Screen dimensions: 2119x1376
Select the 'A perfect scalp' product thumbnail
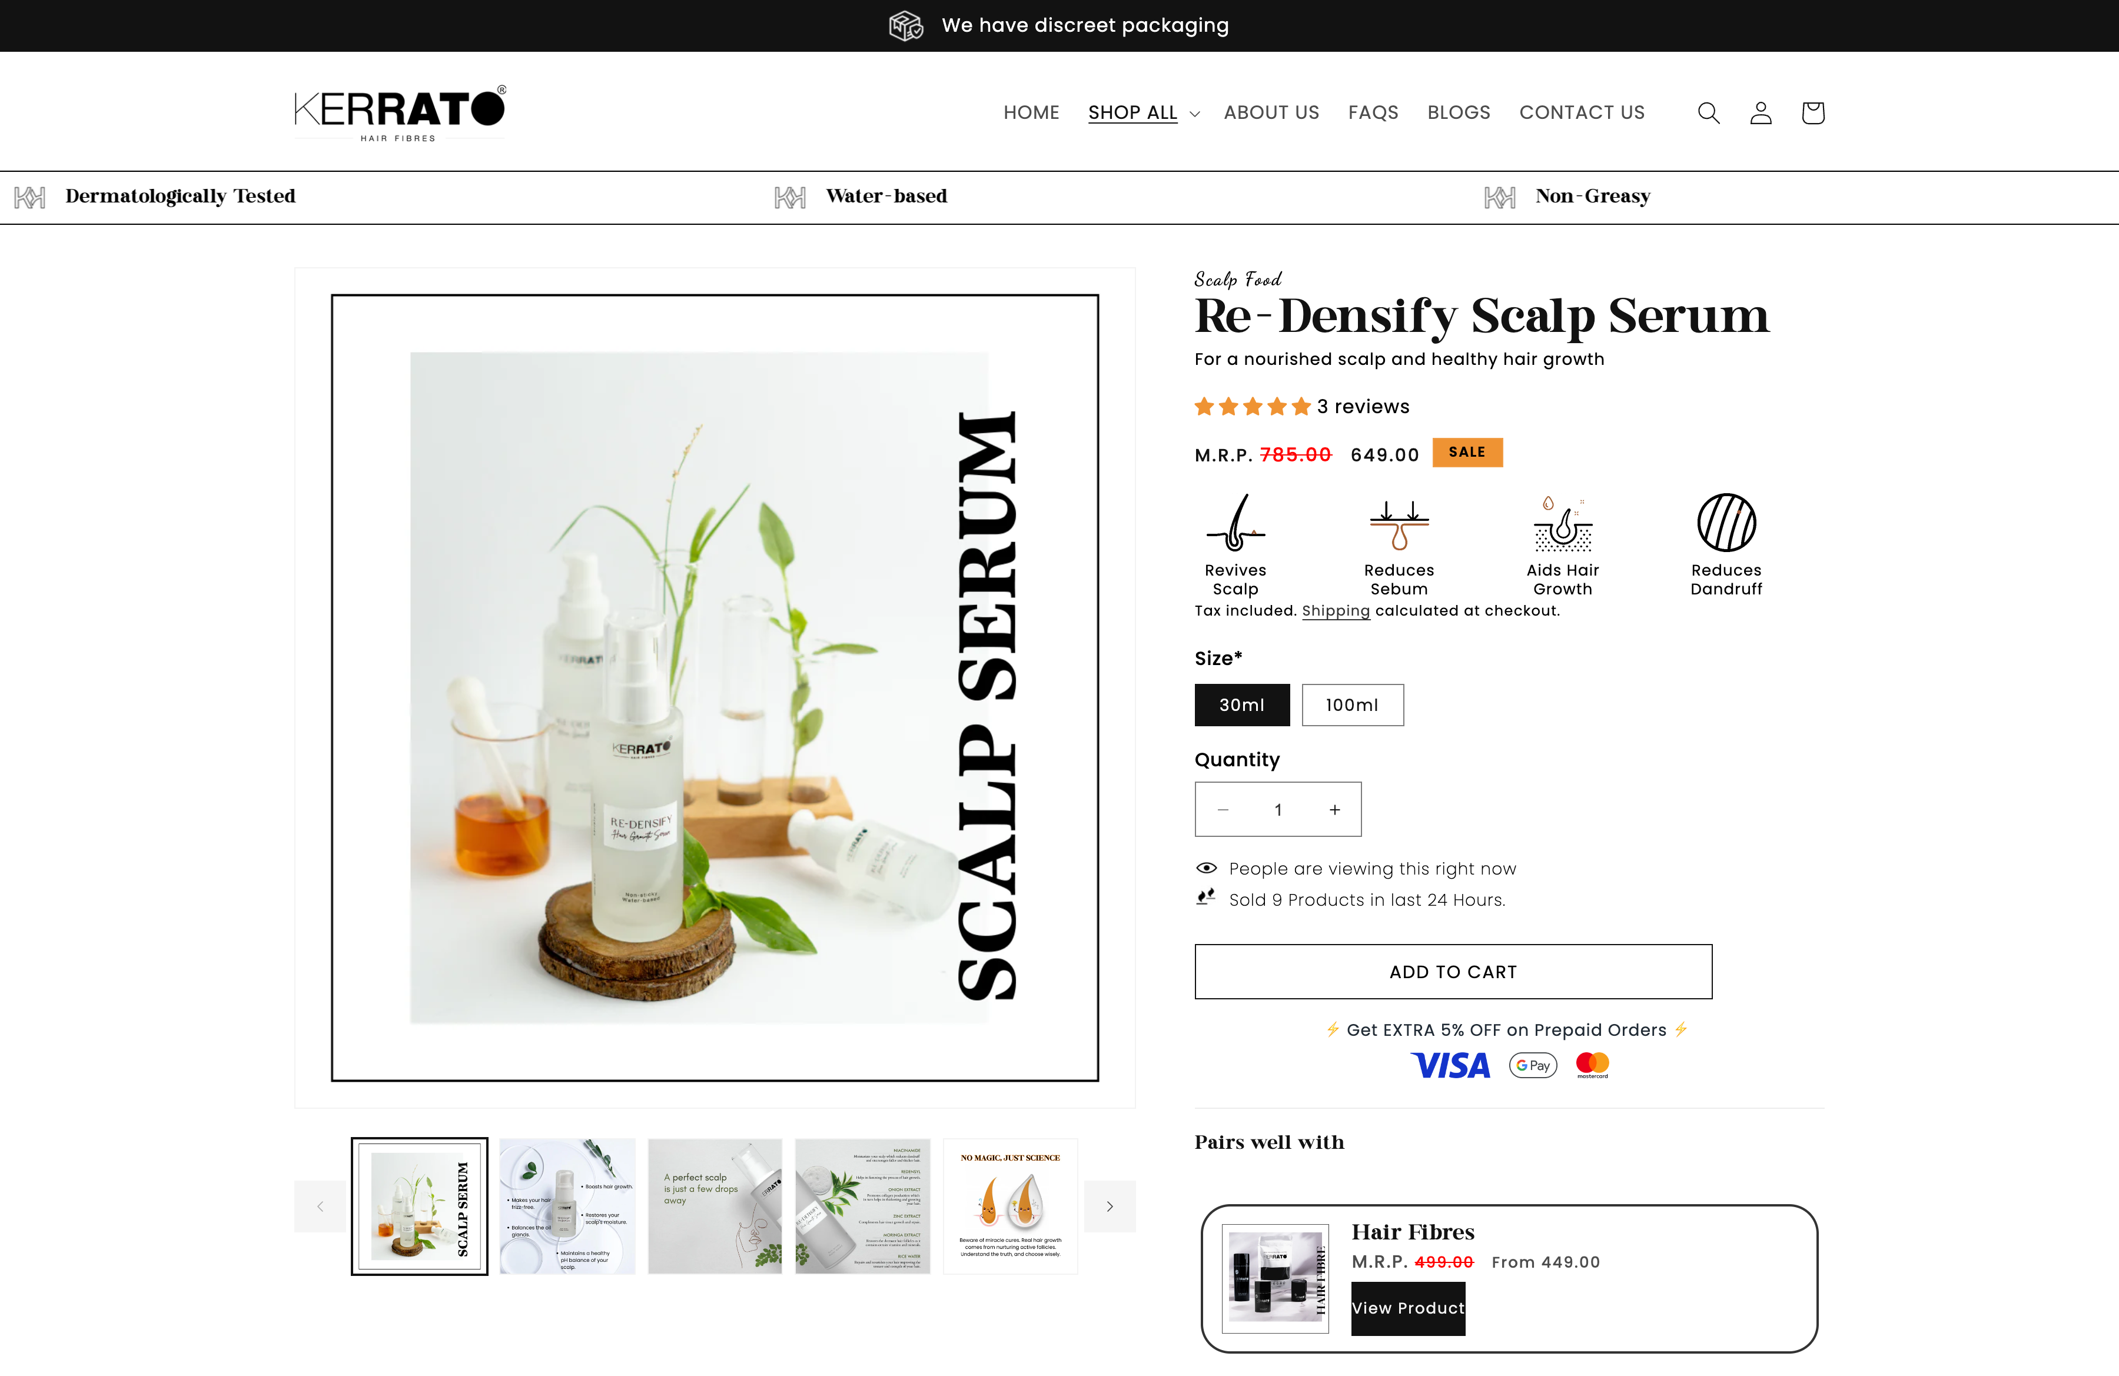coord(715,1206)
